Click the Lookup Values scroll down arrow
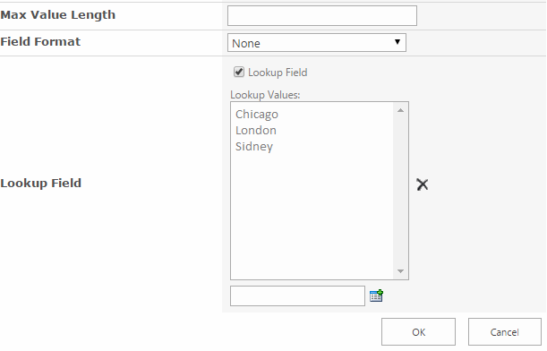Viewport: 547px width, 351px height. [x=400, y=271]
